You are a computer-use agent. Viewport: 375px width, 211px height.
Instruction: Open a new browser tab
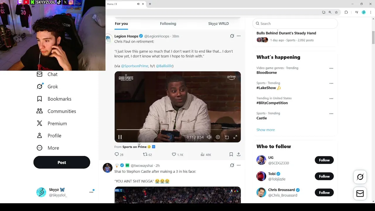[150, 4]
